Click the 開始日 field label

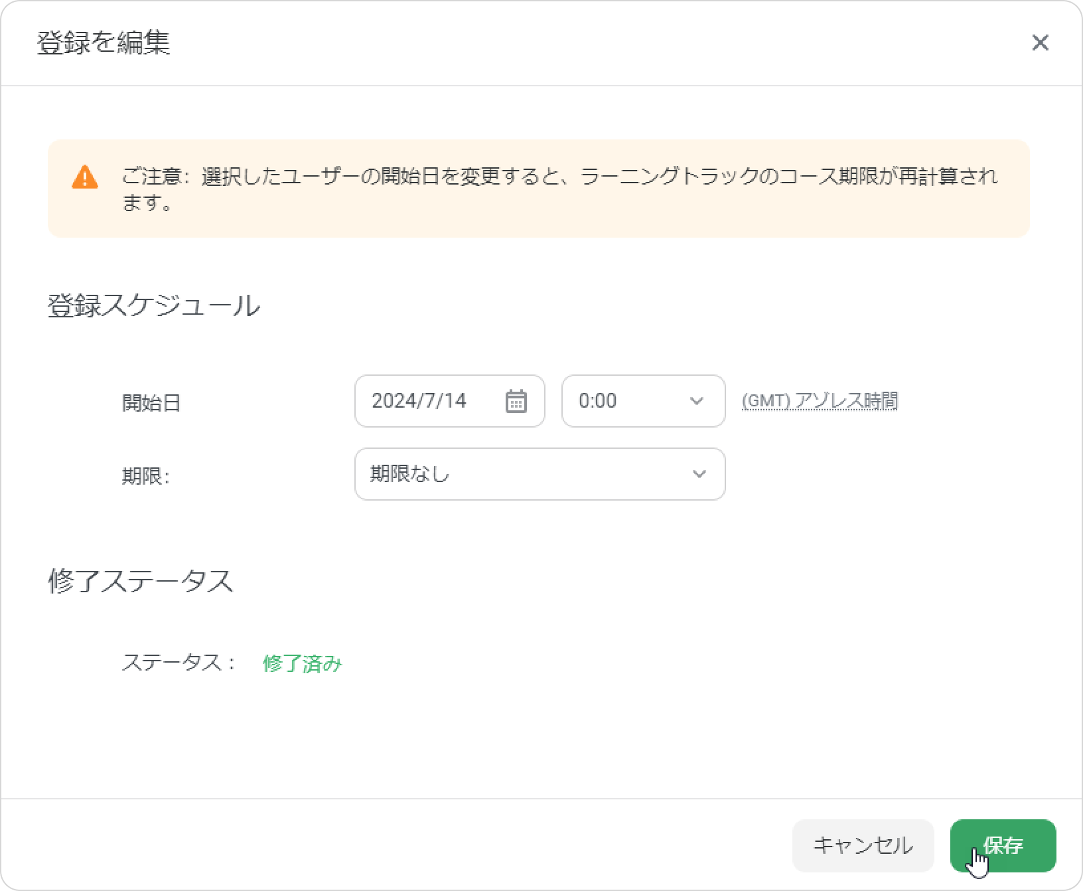(x=151, y=403)
